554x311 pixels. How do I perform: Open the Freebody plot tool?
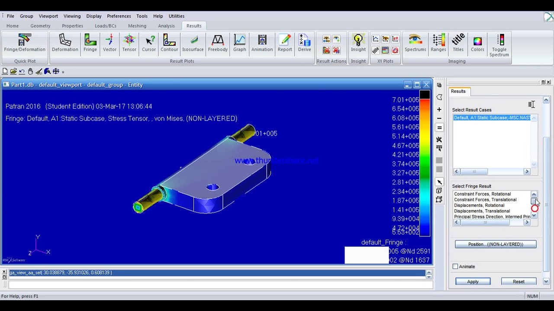[218, 43]
